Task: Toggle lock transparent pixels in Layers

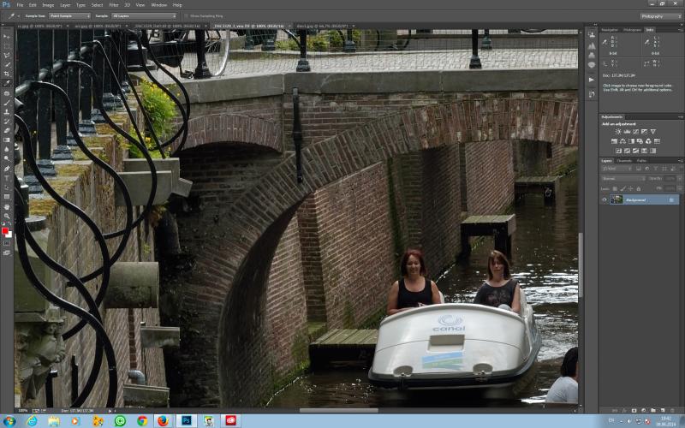Action: pyautogui.click(x=615, y=189)
